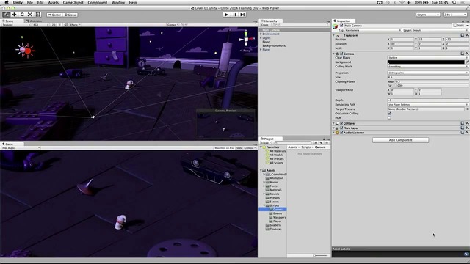Image resolution: width=470 pixels, height=264 pixels.
Task: Click the Pause button
Action: coord(234,15)
